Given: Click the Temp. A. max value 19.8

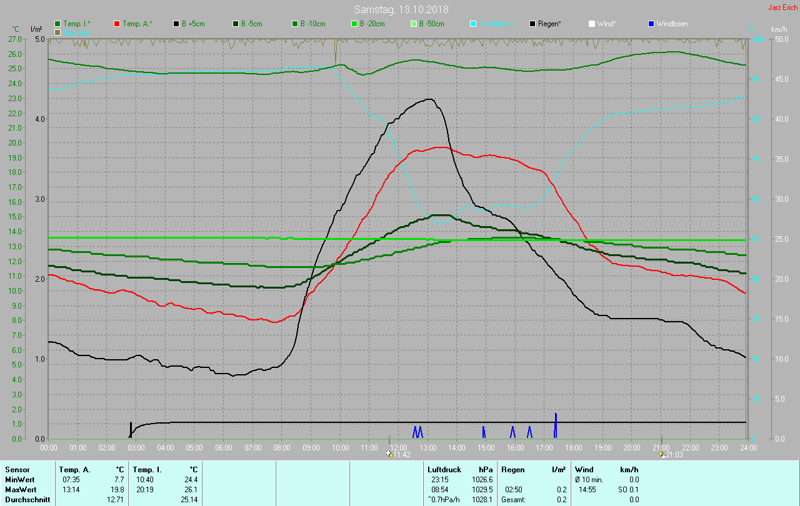Looking at the screenshot, I should click(117, 490).
